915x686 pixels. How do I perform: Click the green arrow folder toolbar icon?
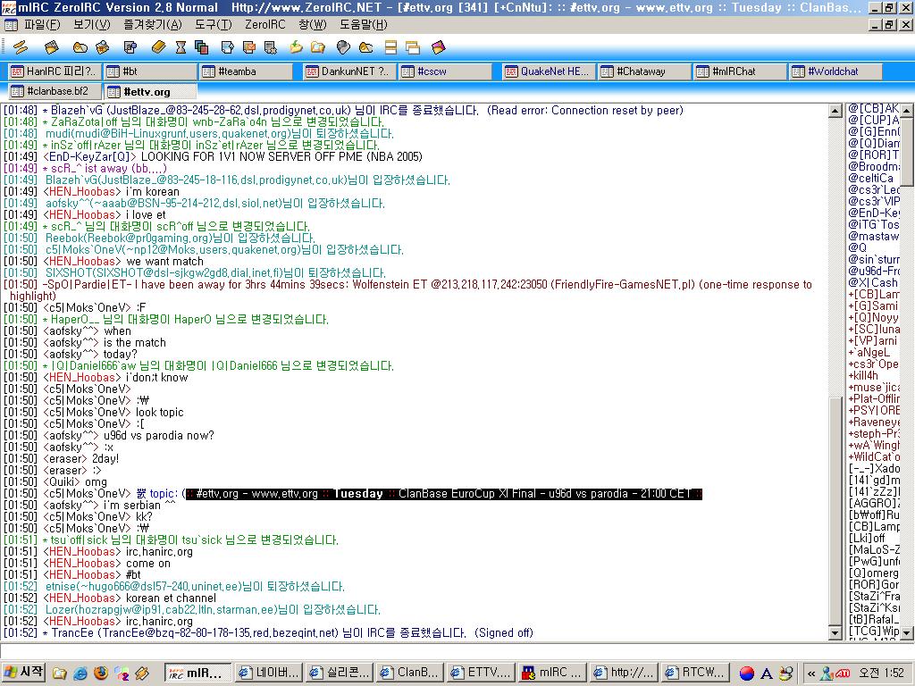coord(296,46)
